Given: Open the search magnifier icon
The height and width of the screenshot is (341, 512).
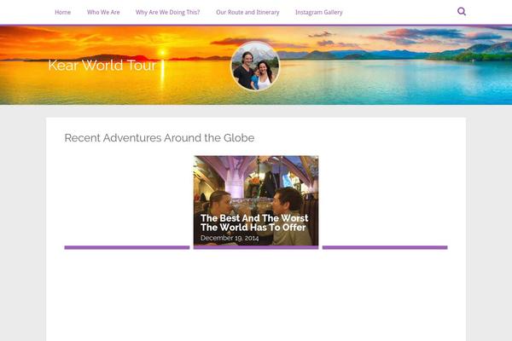Looking at the screenshot, I should 462,12.
